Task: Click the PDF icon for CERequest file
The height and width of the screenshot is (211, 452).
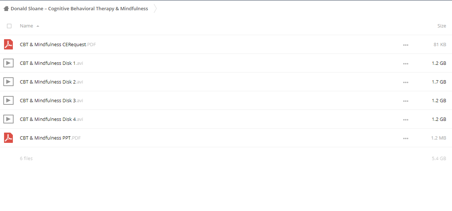Action: pos(8,44)
